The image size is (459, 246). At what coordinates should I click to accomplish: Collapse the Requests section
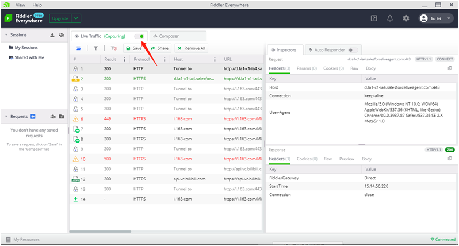(6, 117)
